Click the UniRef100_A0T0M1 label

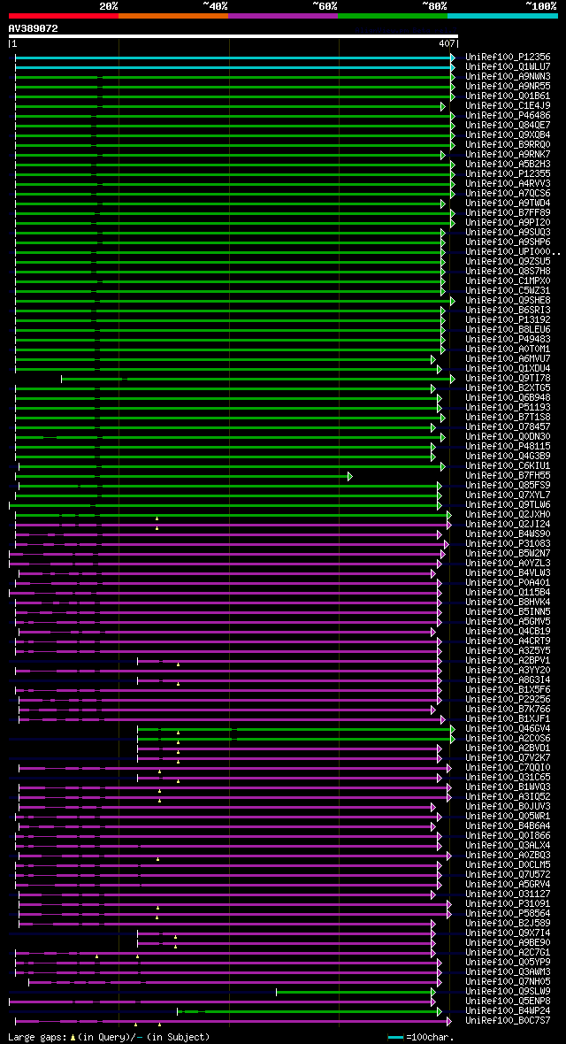[x=508, y=349]
